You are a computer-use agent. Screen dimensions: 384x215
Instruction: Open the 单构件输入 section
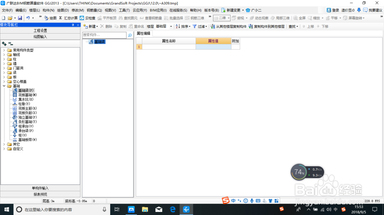[40, 188]
